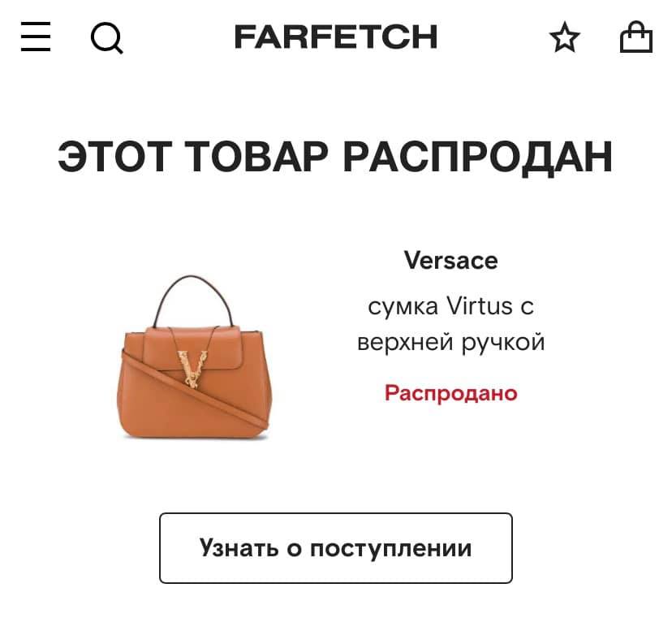Click the red Распродано status label
The height and width of the screenshot is (631, 672).
pos(451,393)
